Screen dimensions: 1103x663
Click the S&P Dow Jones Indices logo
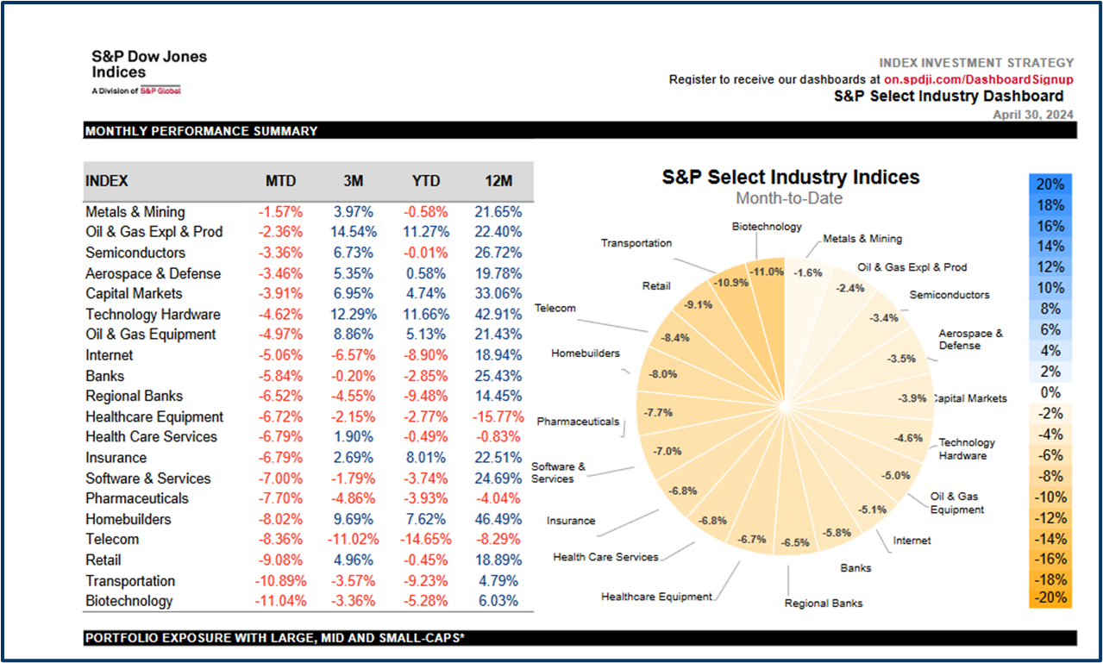148,71
